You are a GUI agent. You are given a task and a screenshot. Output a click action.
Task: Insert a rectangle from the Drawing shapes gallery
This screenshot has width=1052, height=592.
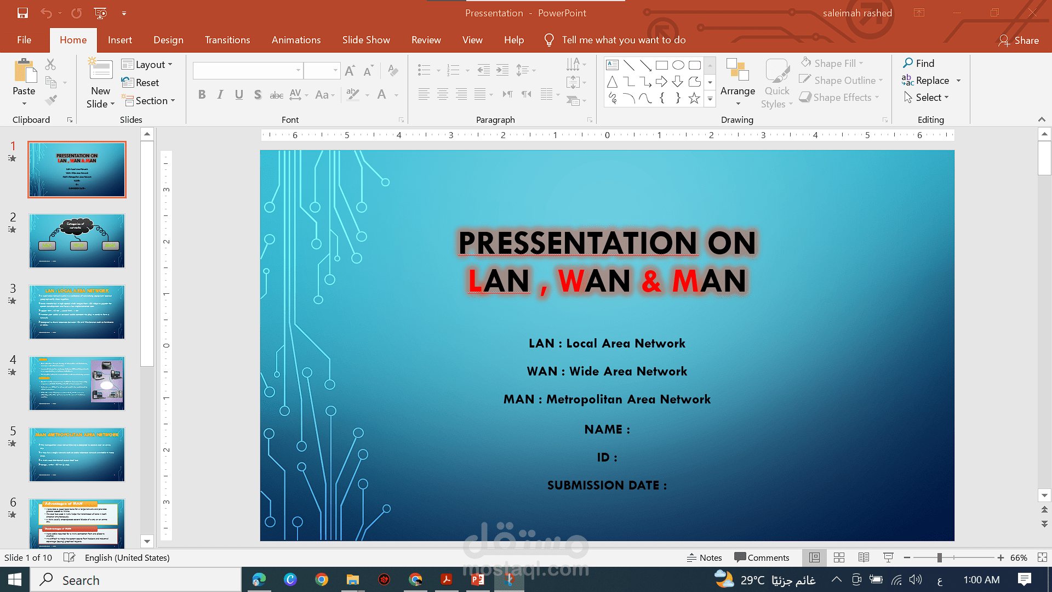coord(661,65)
